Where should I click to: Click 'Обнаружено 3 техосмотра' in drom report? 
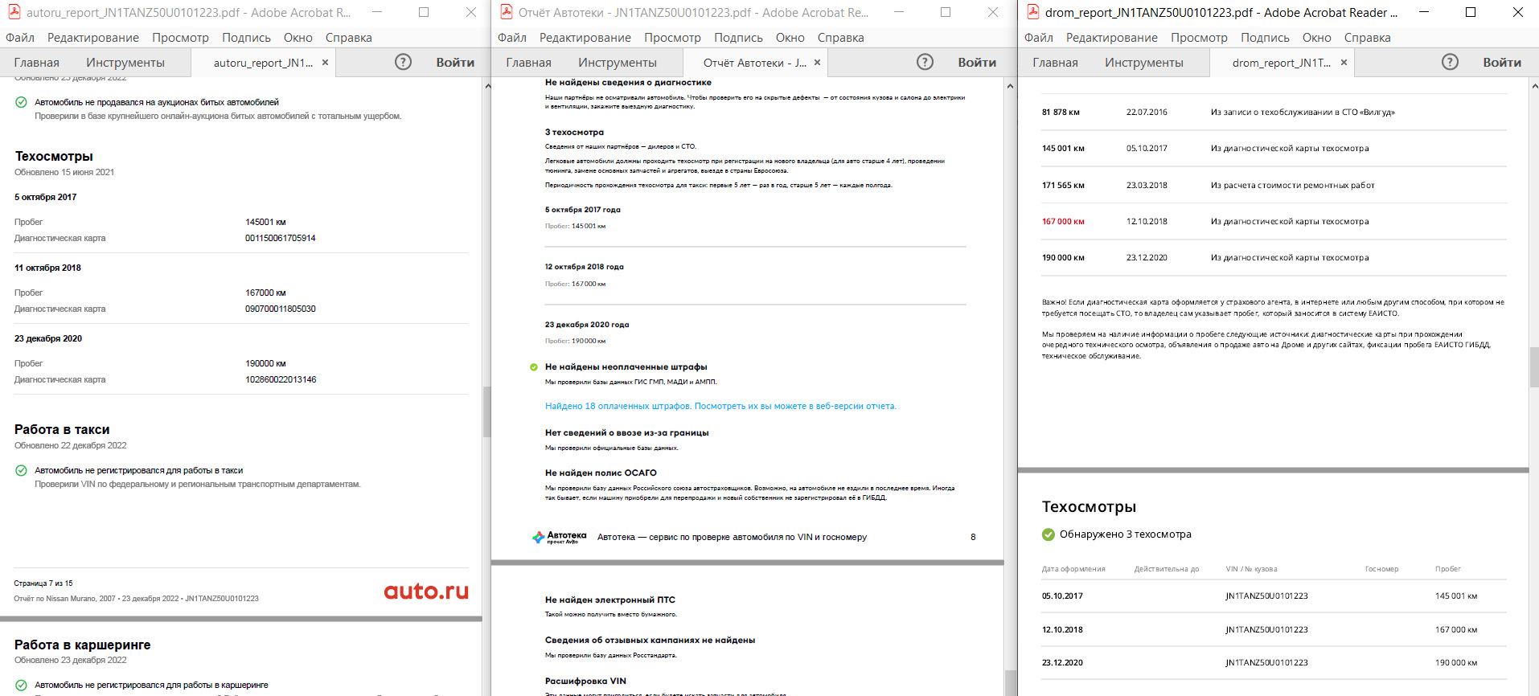[x=1126, y=534]
